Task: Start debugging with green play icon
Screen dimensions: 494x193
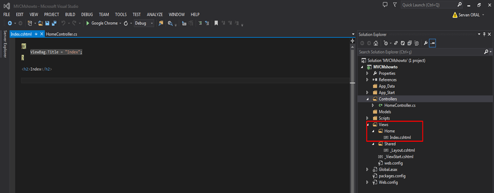Action: point(88,23)
